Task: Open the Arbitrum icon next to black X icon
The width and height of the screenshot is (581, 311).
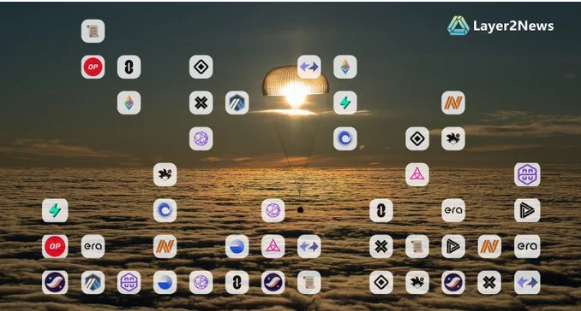Action: 237,103
